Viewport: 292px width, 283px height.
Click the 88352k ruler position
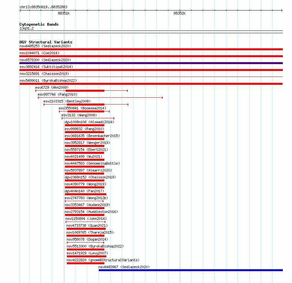point(179,13)
